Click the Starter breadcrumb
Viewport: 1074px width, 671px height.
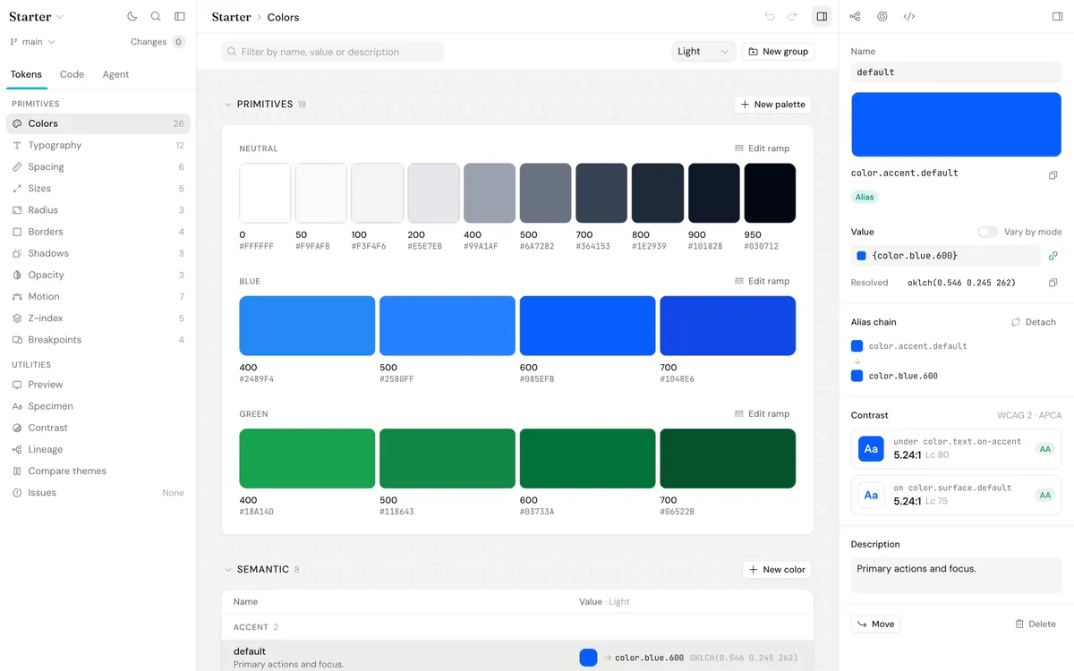click(231, 17)
